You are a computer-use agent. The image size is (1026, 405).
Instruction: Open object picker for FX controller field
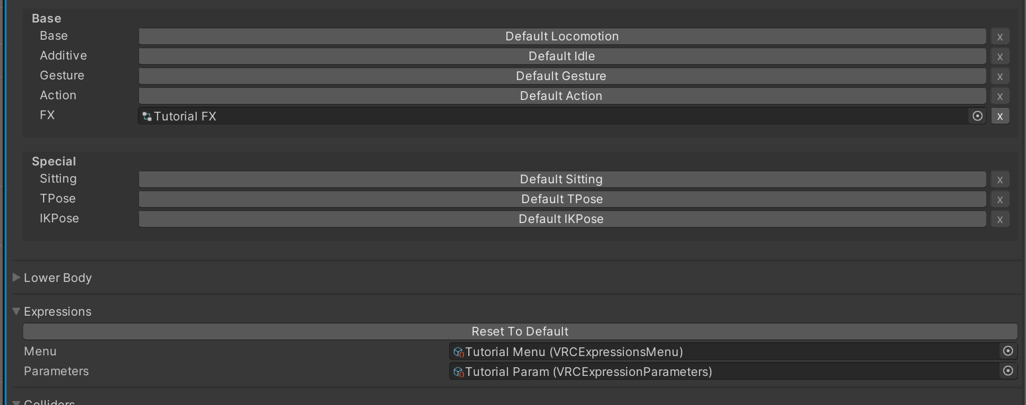click(x=978, y=116)
